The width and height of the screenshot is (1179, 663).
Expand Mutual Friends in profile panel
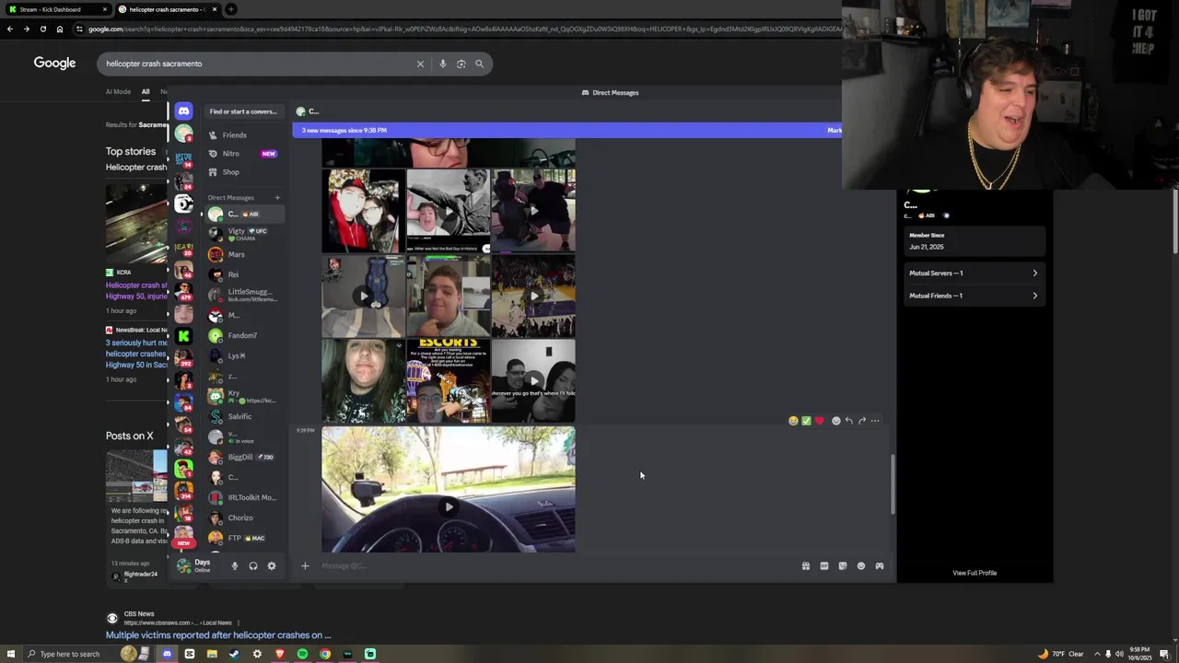[x=975, y=296]
